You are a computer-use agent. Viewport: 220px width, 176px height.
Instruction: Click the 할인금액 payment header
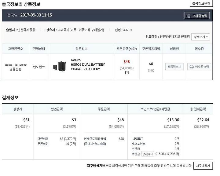click(x=57, y=109)
